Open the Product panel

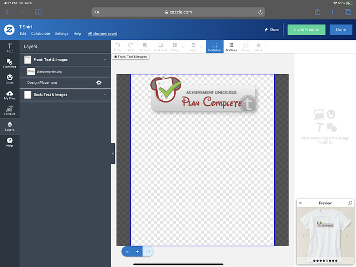coord(10,111)
